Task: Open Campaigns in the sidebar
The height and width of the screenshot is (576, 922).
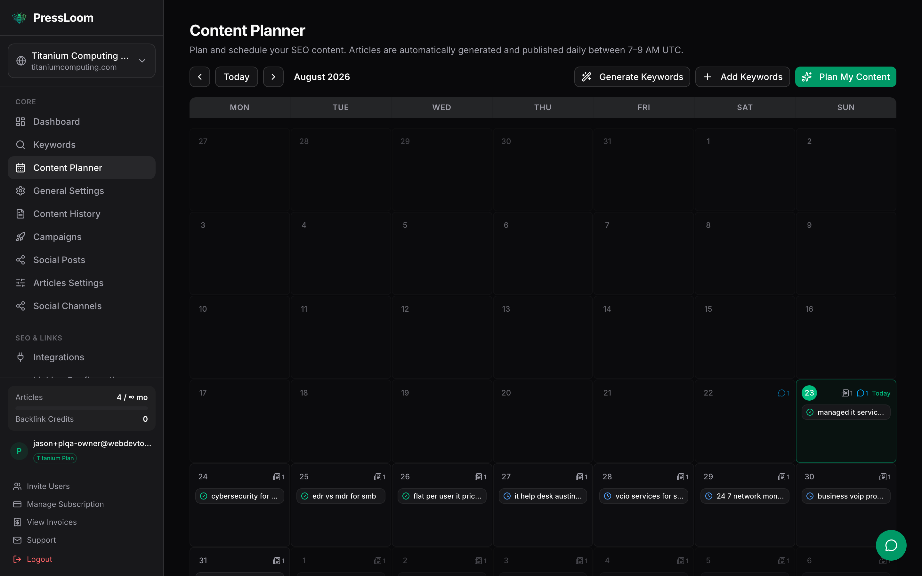Action: coord(82,237)
